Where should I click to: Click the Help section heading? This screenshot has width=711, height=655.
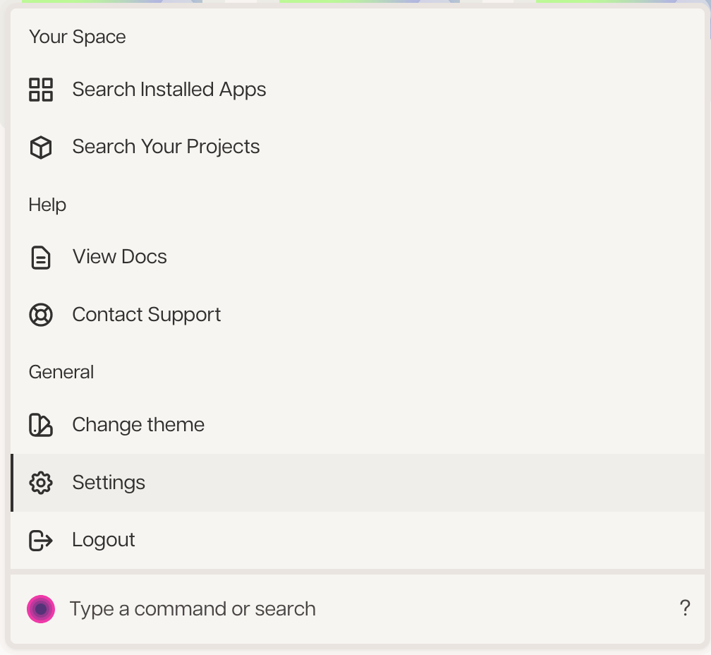[x=47, y=205]
